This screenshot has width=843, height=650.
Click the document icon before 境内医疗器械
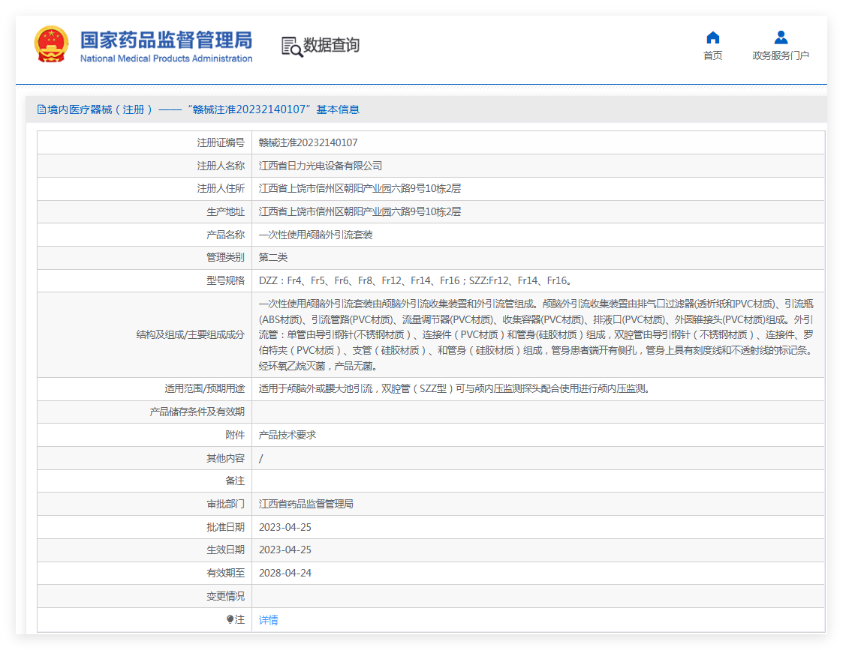[x=41, y=109]
